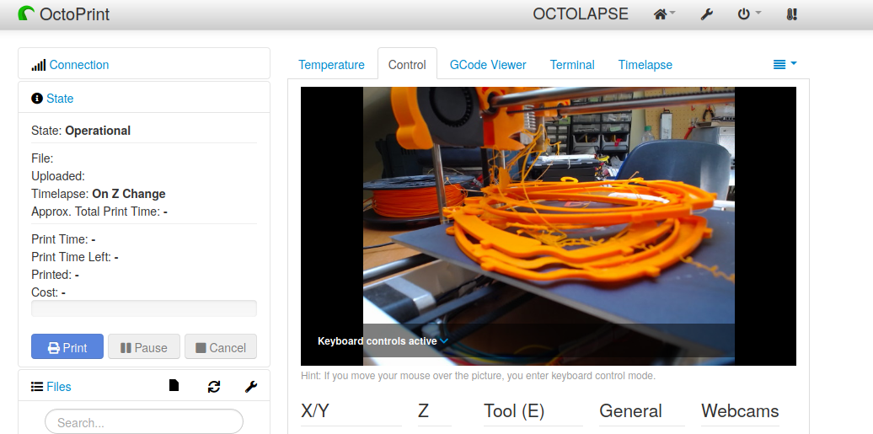The image size is (873, 434).
Task: Expand the Keyboard controls active chevron
Action: point(444,341)
